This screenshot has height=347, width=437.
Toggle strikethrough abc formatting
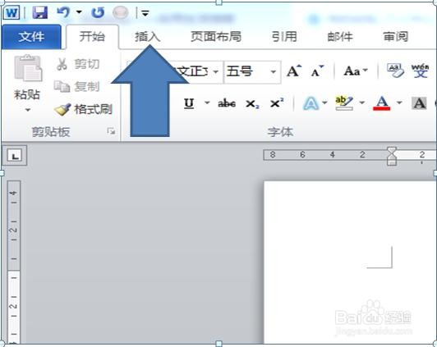[227, 103]
